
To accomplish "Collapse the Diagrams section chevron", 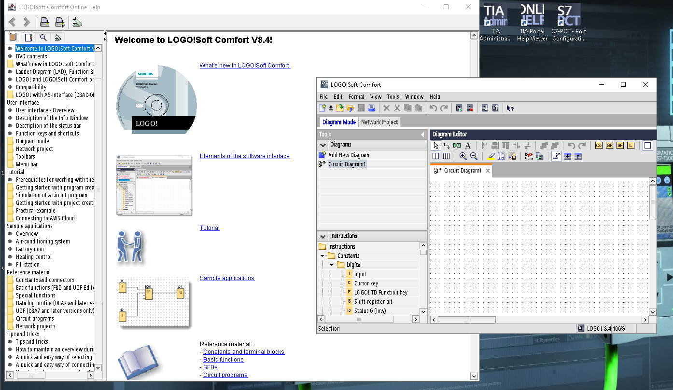I will [323, 145].
